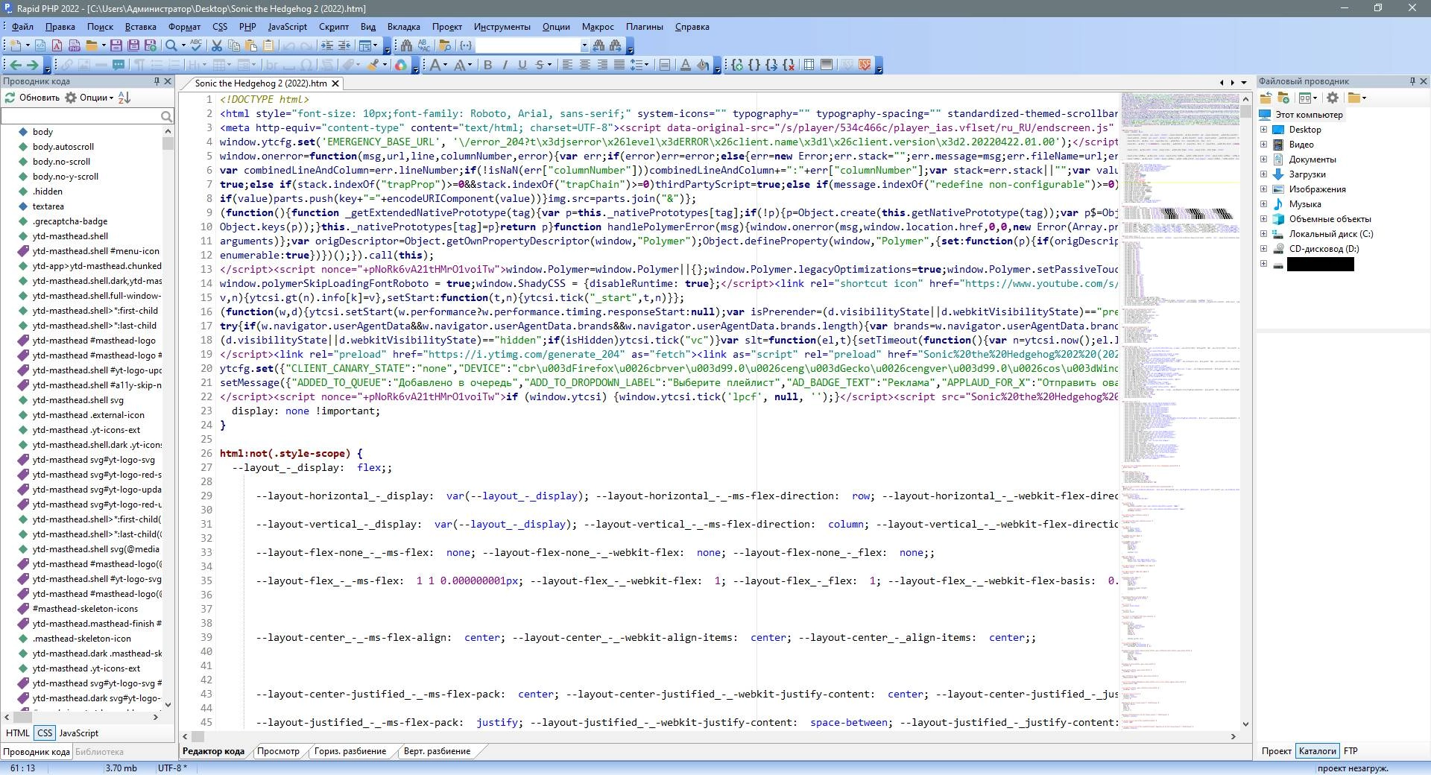Click the Delete CSS rule braces-x icon
Viewport: 1431px width, 775px height.
pyautogui.click(x=789, y=65)
